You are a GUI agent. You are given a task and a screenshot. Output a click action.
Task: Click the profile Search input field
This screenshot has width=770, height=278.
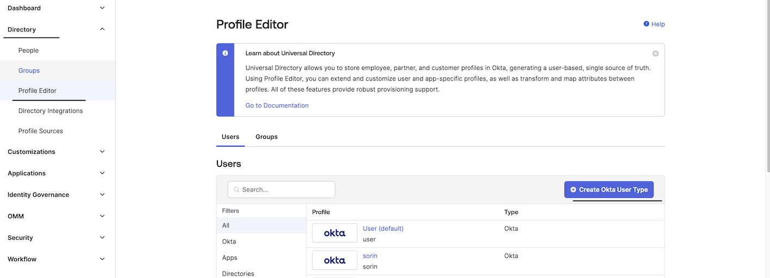click(281, 190)
